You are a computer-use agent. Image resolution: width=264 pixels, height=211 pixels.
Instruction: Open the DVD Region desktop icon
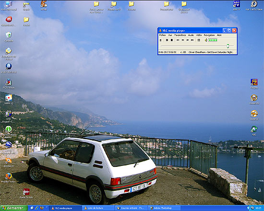pos(9,117)
